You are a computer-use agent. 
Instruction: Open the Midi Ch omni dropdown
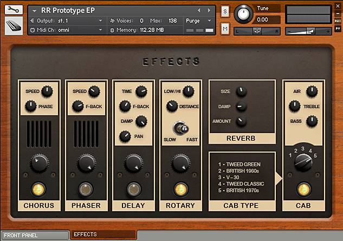(67, 30)
